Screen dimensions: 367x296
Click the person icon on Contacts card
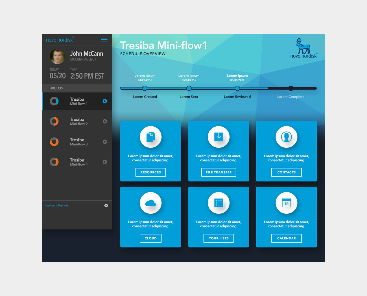287,137
